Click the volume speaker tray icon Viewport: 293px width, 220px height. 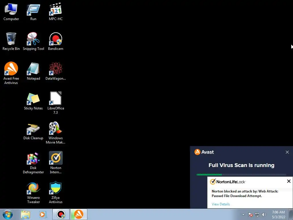(x=264, y=215)
